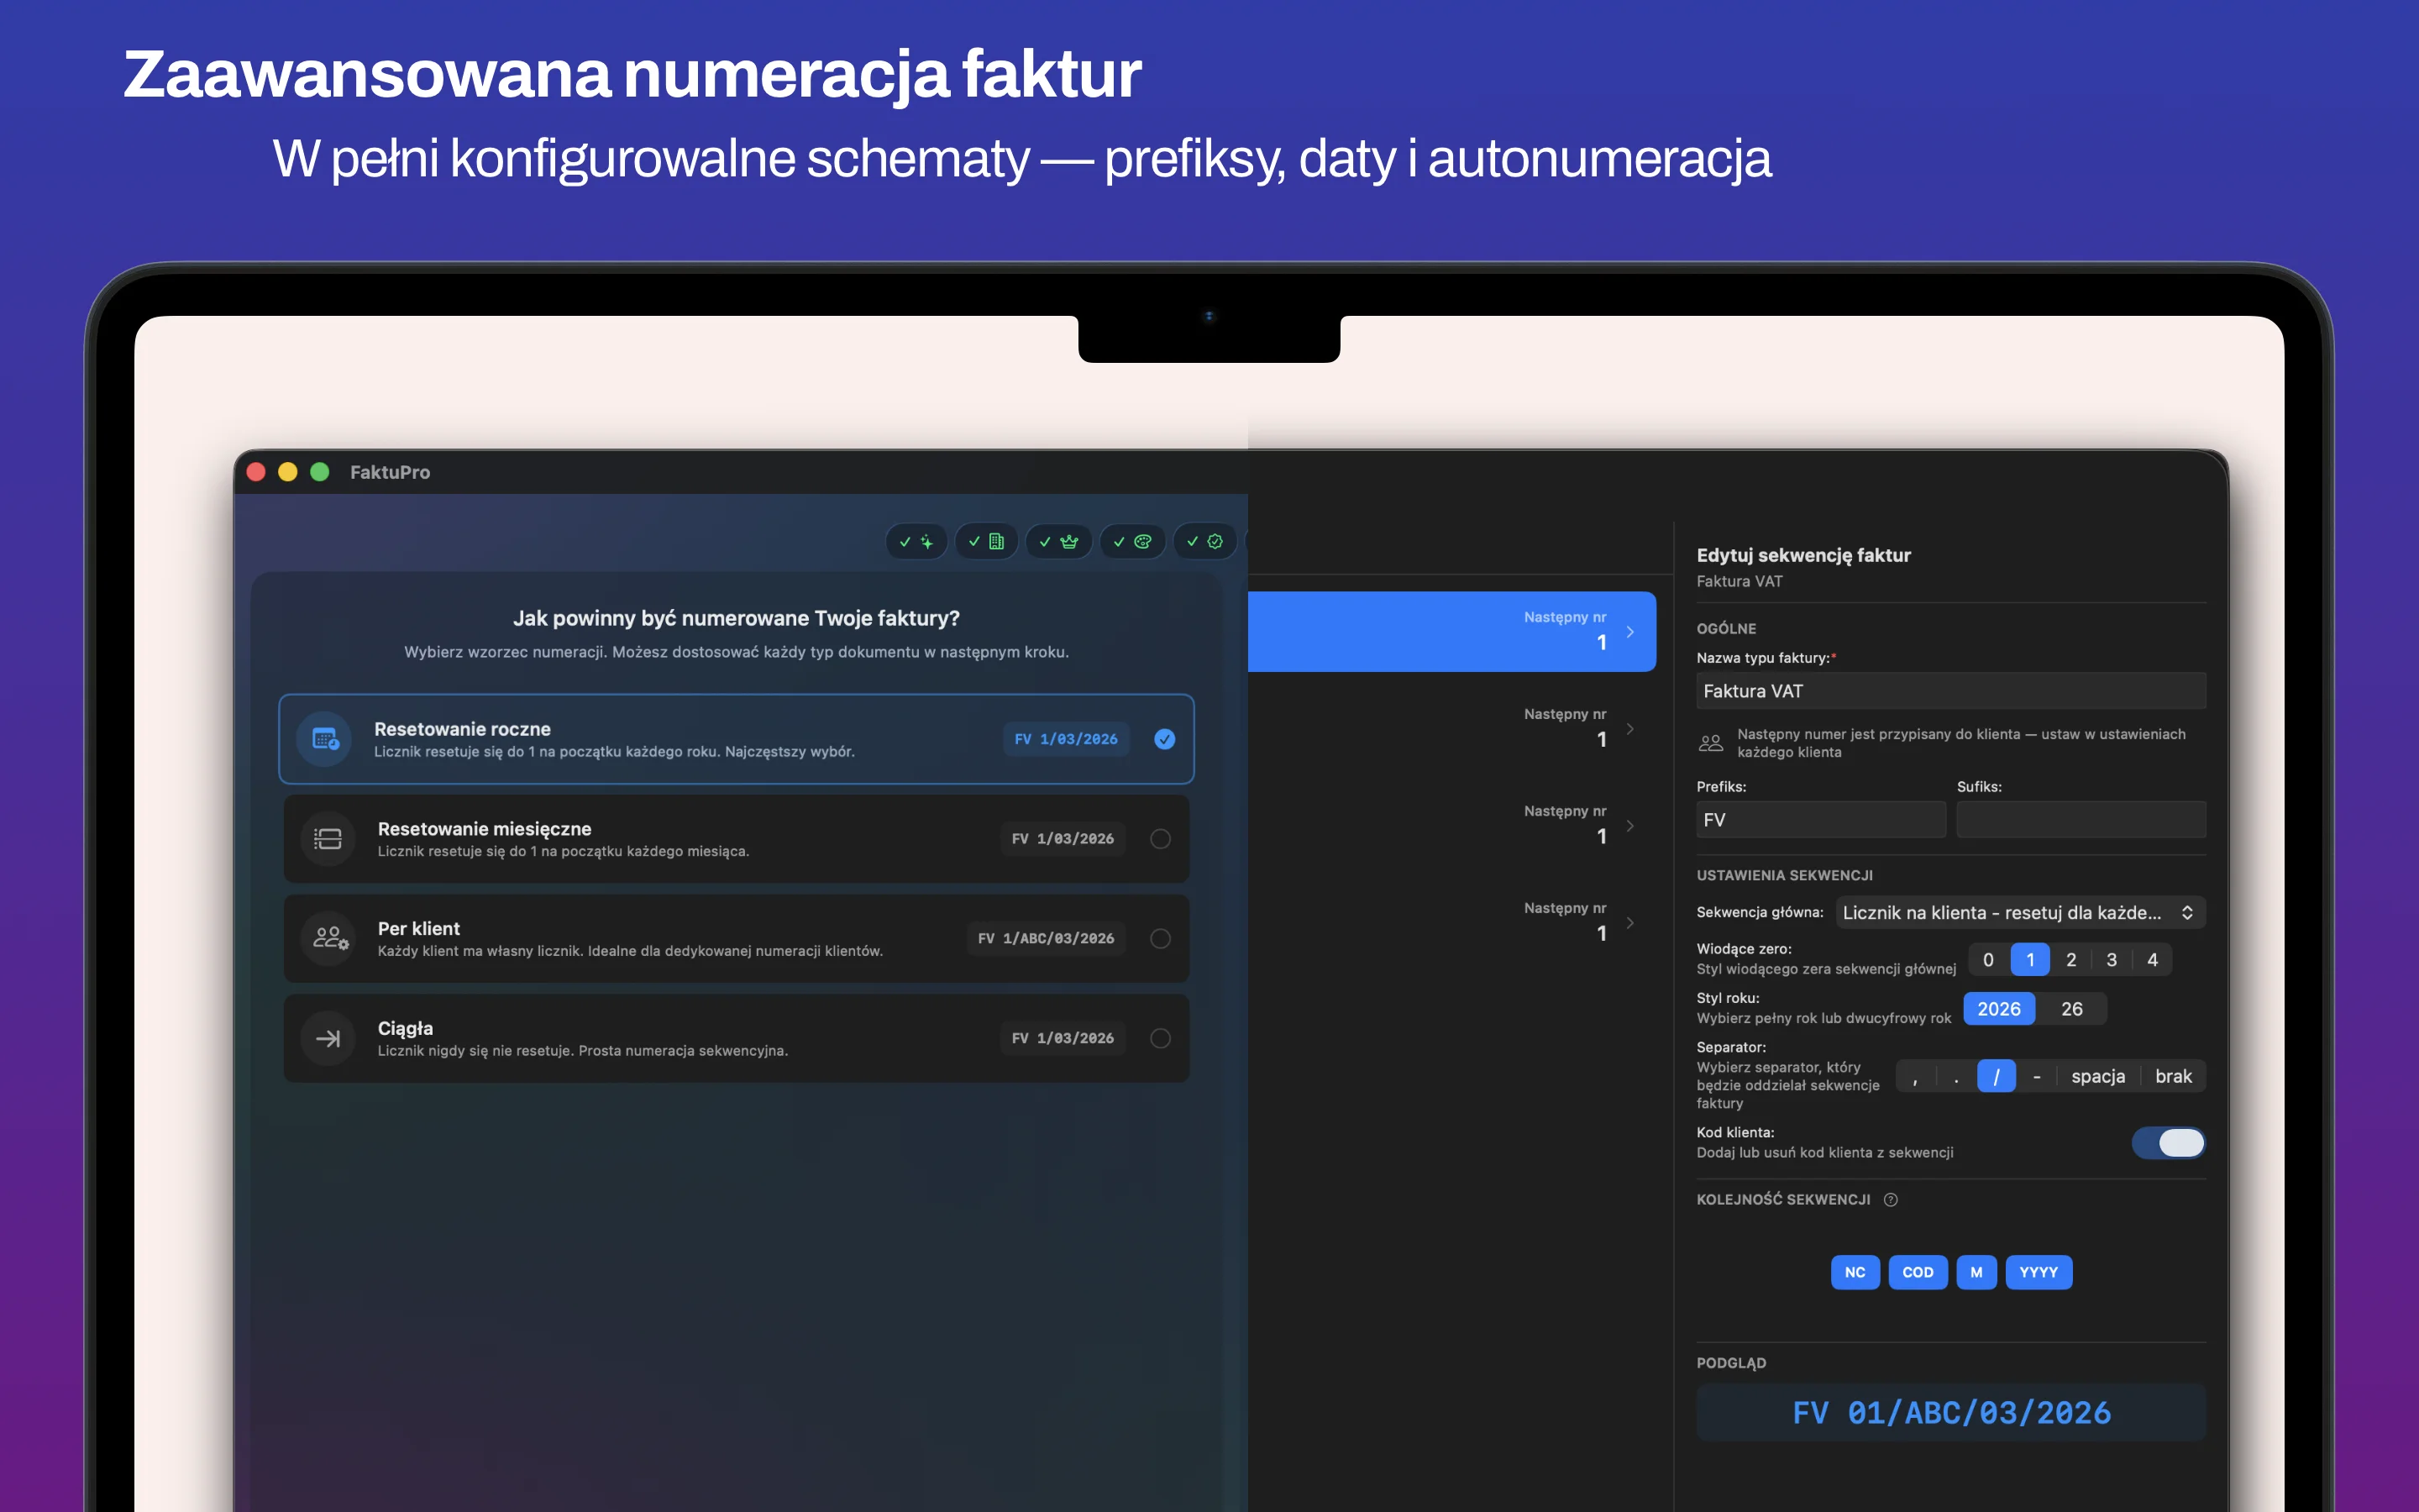Zoom FaktuPro with the green button
The height and width of the screenshot is (1512, 2419).
tap(320, 472)
